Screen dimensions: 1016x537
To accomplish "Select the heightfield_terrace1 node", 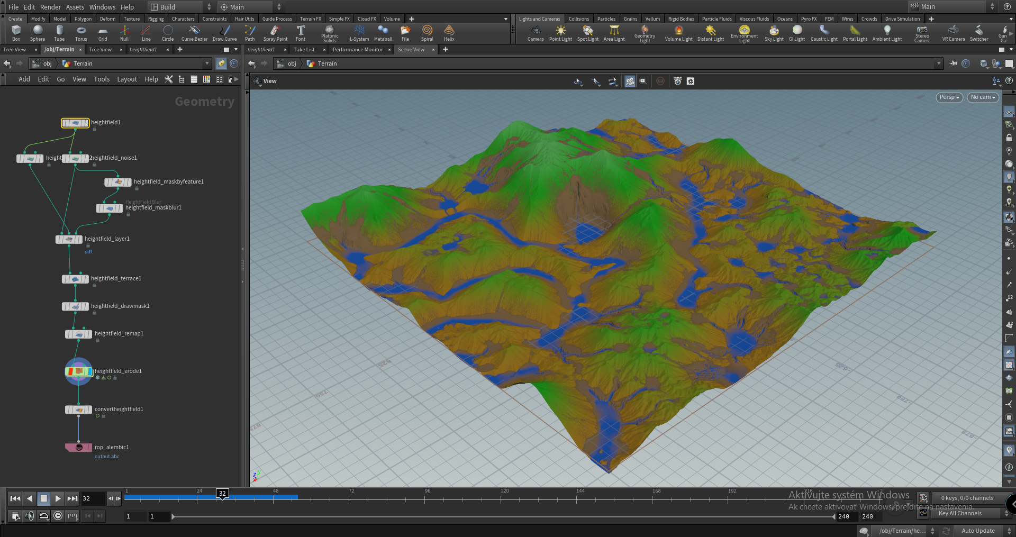I will [76, 279].
